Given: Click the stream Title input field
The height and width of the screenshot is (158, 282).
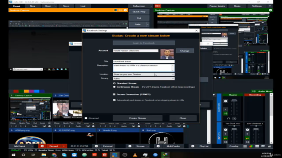Looking at the screenshot, I should click(x=144, y=61).
